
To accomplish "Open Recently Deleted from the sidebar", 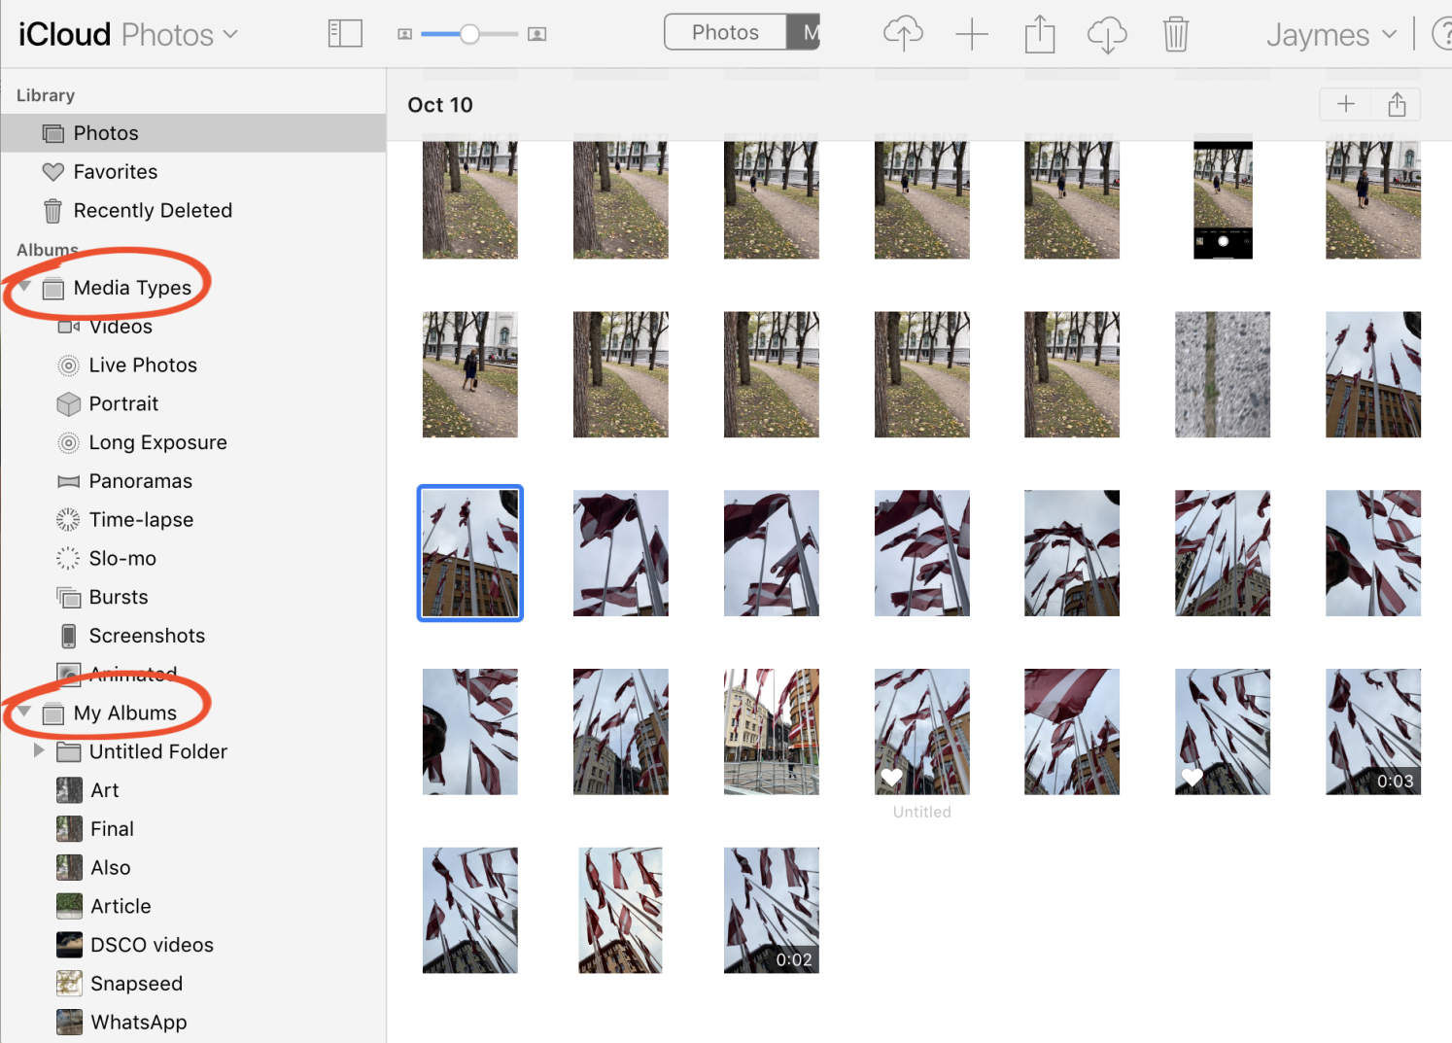I will click(x=153, y=210).
